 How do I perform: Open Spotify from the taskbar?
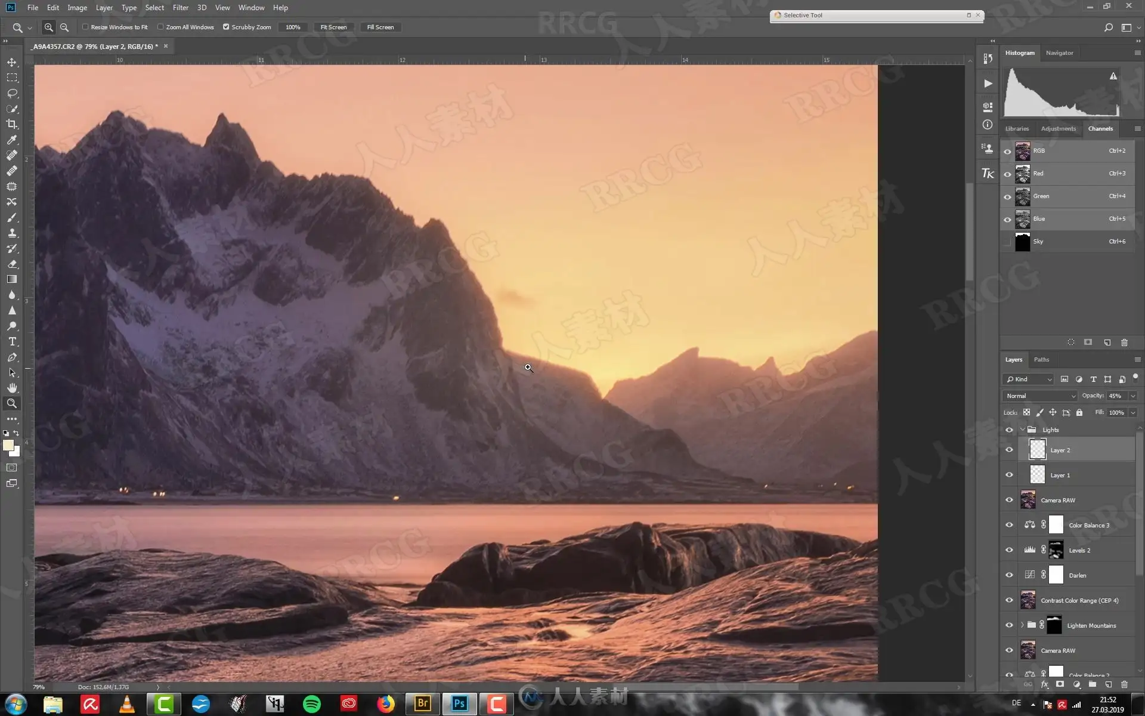311,704
